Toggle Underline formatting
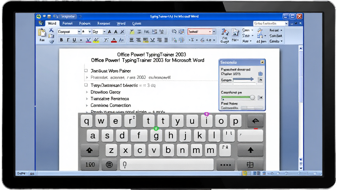This screenshot has height=190, width=337. (74, 40)
